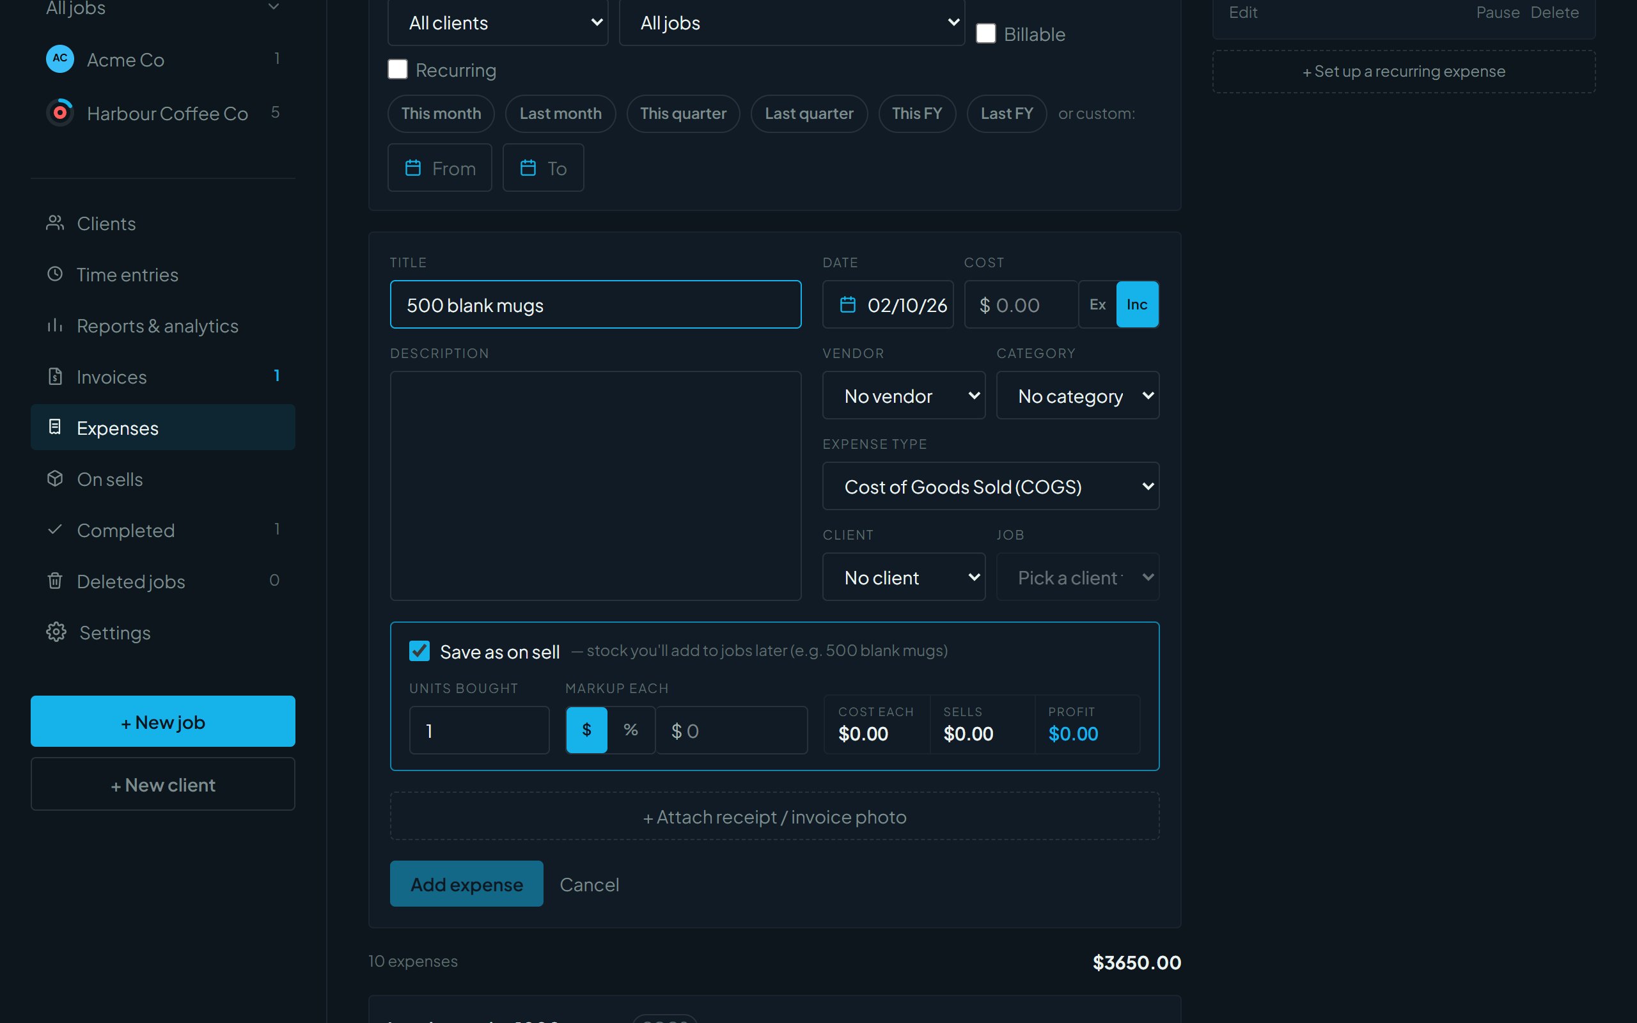Click the Acme Co avatar icon
The image size is (1637, 1023).
tap(59, 59)
